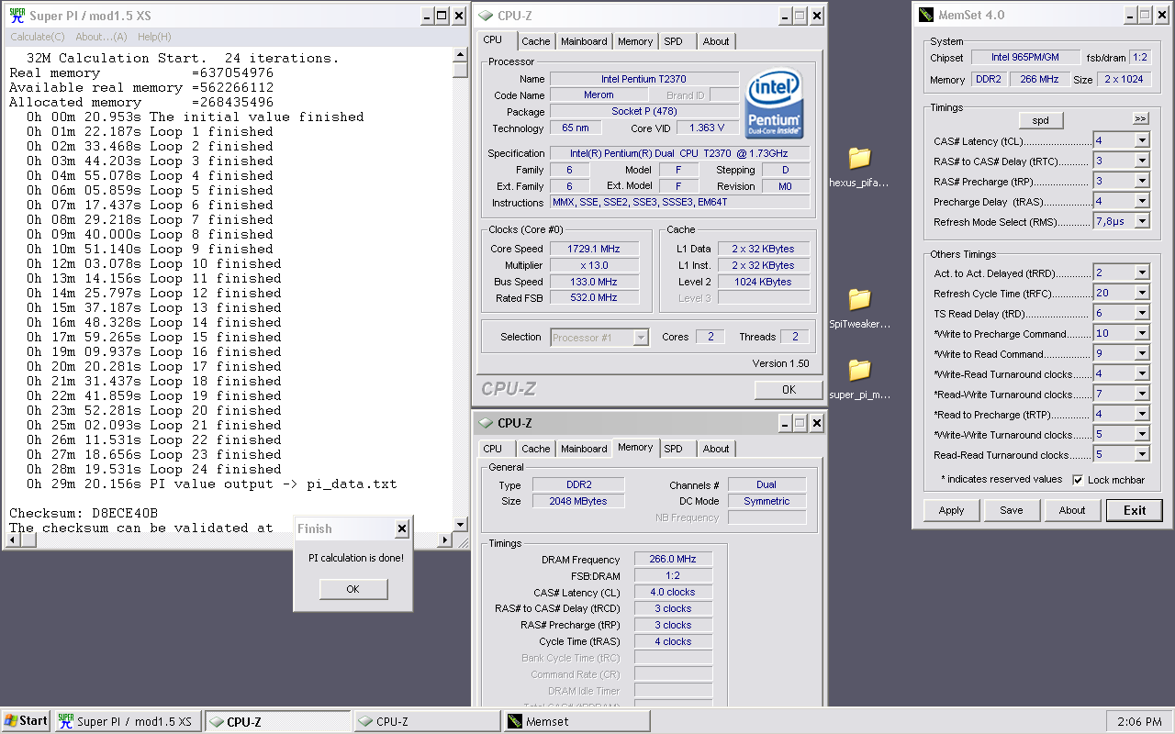Viewport: 1175px width, 734px height.
Task: Open the Act. to Act. Delayed dropdown
Action: pyautogui.click(x=1142, y=272)
